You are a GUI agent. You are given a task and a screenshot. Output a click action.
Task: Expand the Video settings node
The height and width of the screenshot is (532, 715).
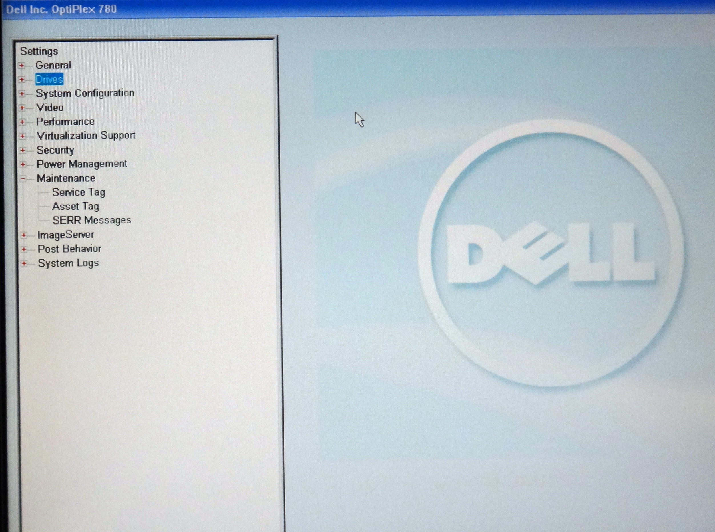(22, 108)
